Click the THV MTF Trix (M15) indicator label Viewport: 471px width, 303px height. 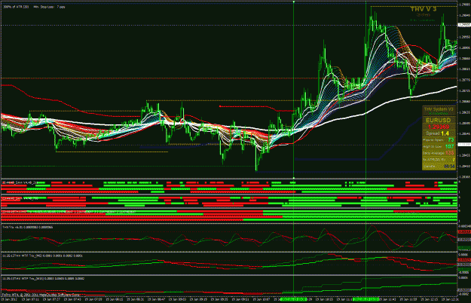[43, 278]
